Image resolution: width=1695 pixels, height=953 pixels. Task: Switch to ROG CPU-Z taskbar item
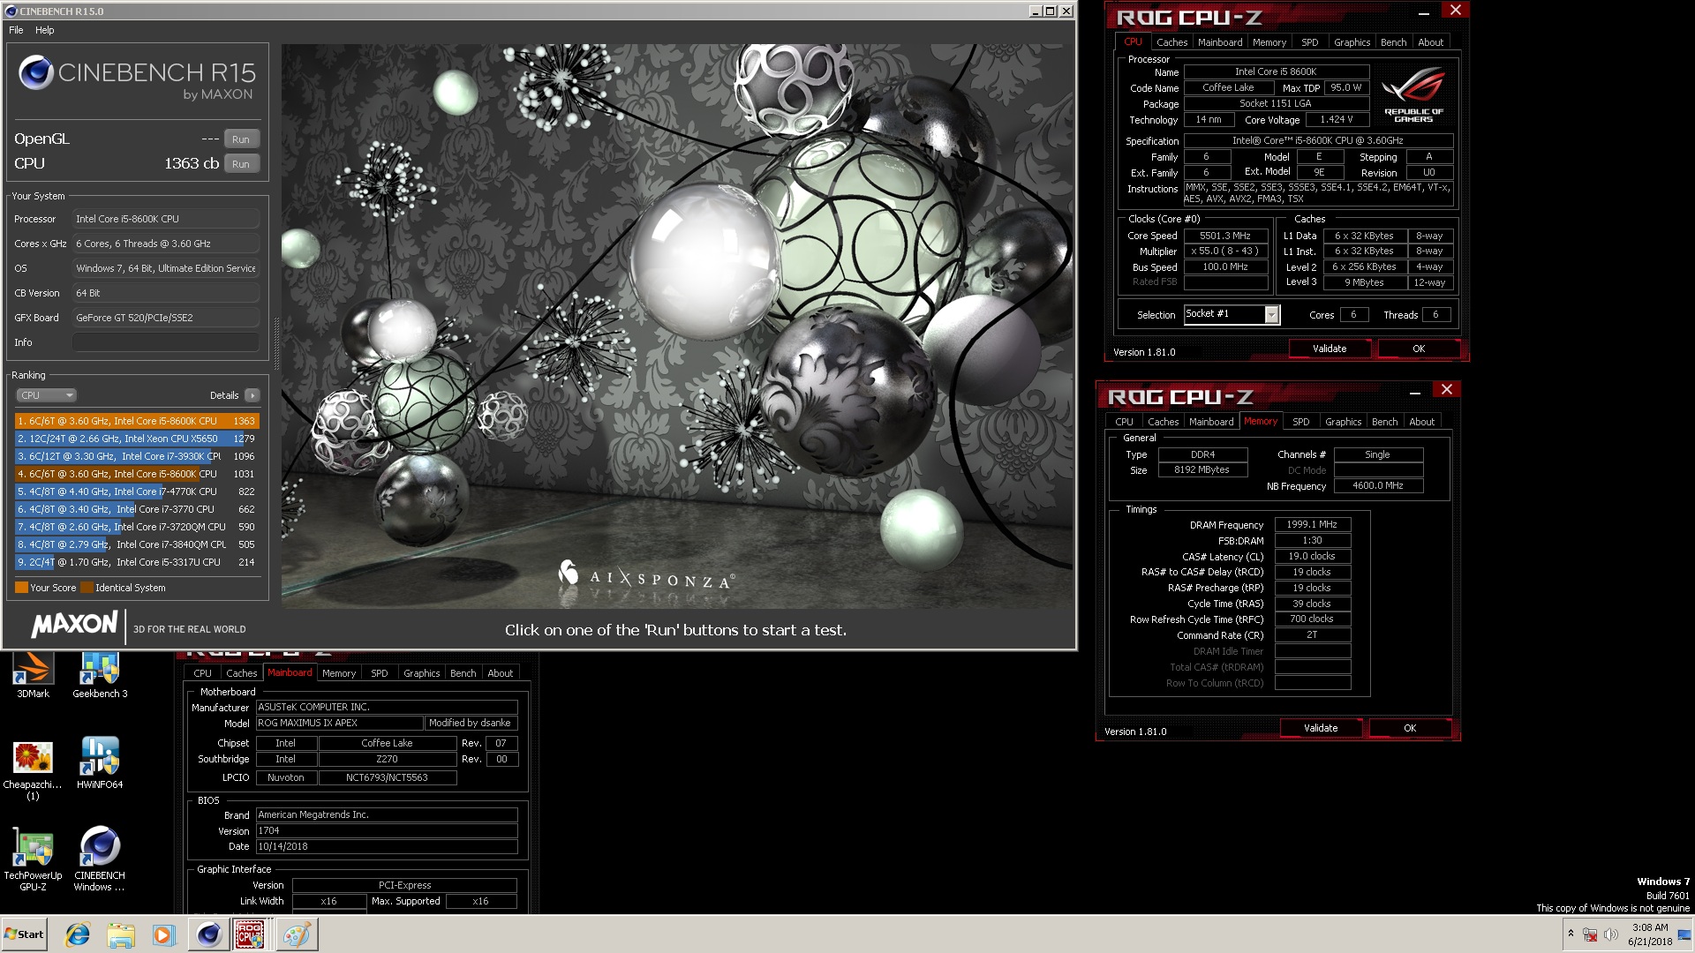pyautogui.click(x=250, y=934)
